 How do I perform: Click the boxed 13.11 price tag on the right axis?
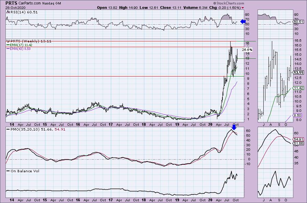(x=299, y=72)
